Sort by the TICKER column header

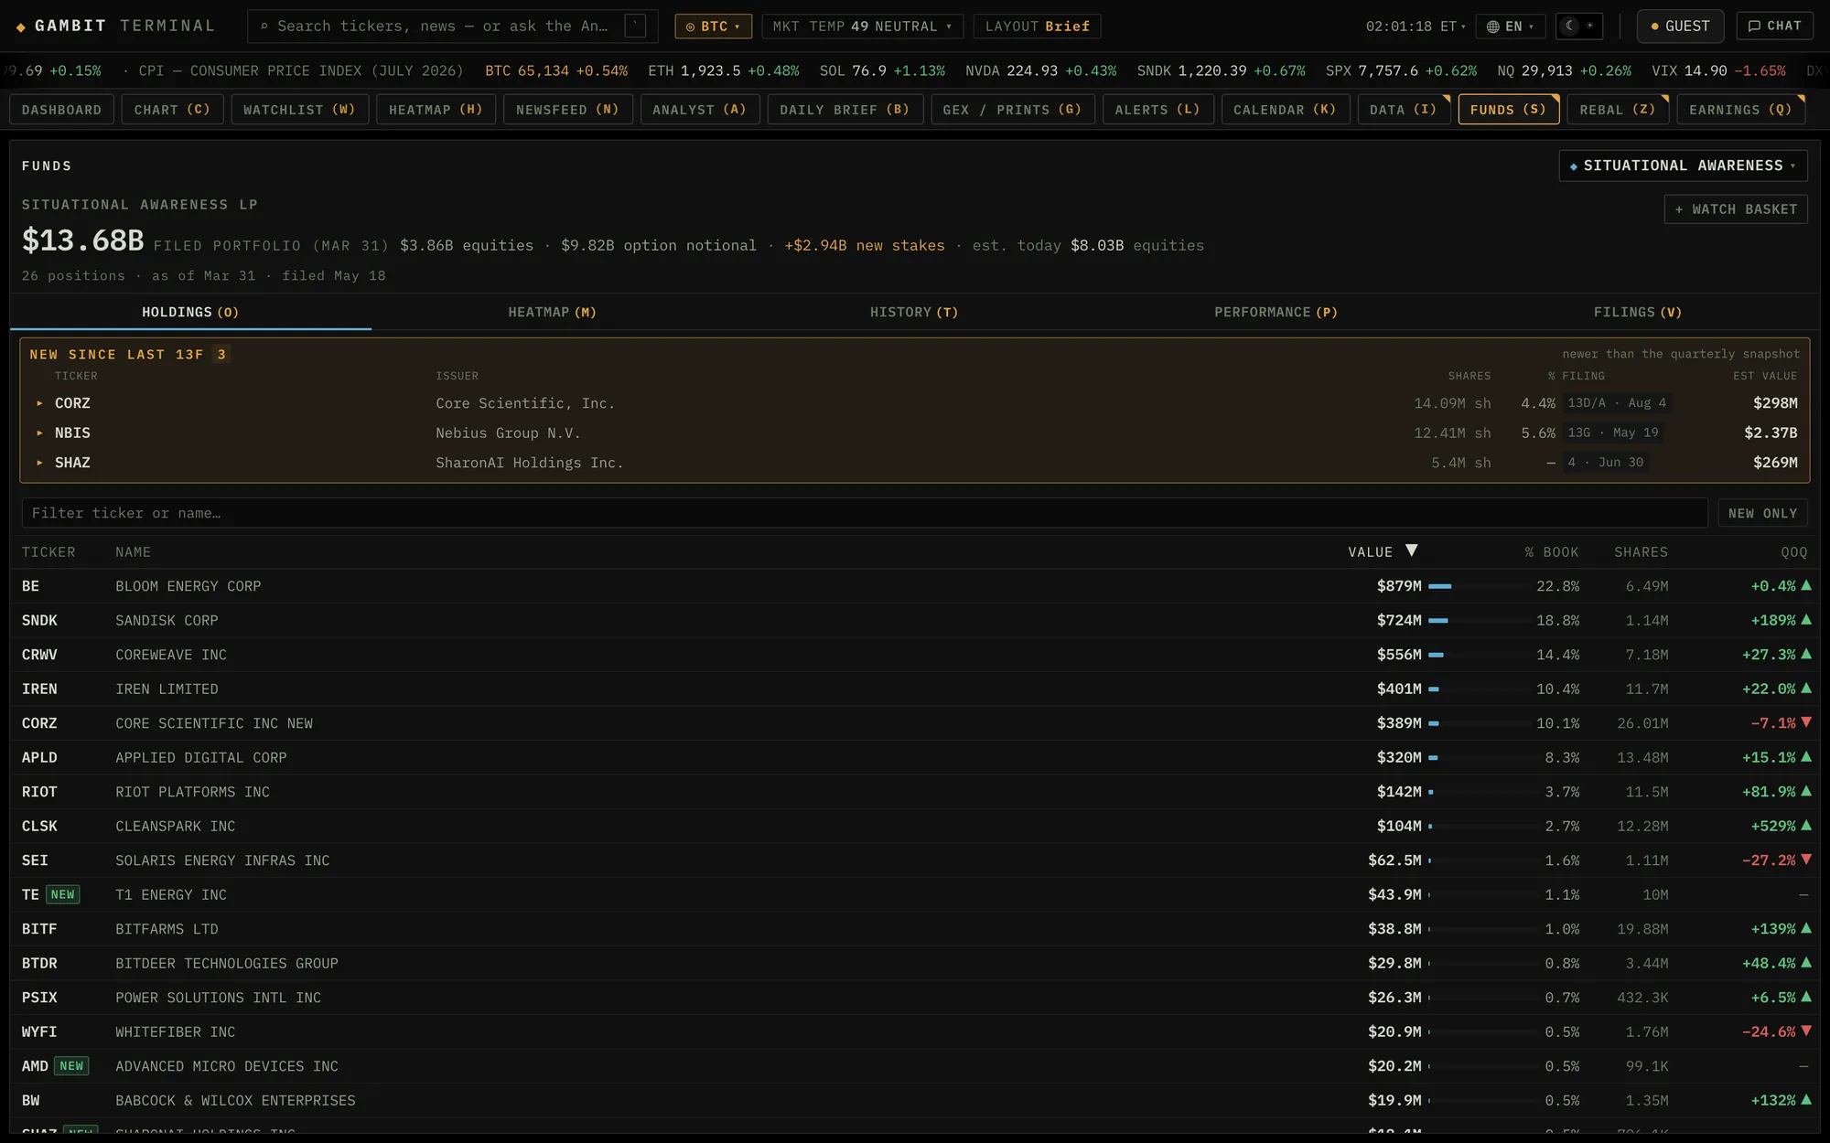click(x=48, y=552)
